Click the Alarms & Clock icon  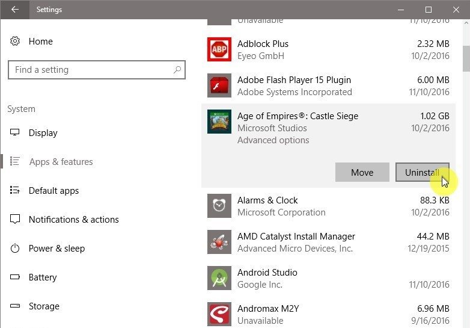point(219,206)
